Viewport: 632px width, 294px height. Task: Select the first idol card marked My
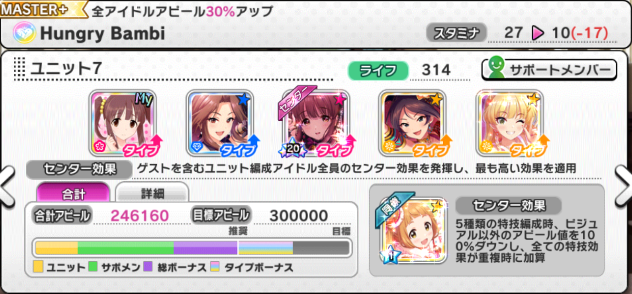tap(123, 123)
